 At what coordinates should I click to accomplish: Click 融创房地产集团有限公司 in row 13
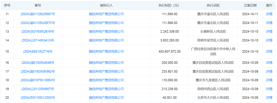(106, 31)
